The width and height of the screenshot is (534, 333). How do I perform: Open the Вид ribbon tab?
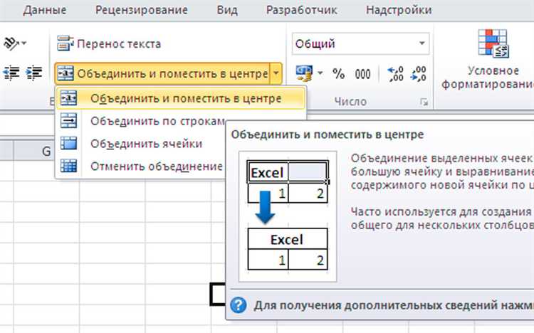(227, 10)
